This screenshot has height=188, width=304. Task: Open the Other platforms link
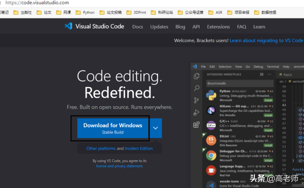[x=101, y=148]
